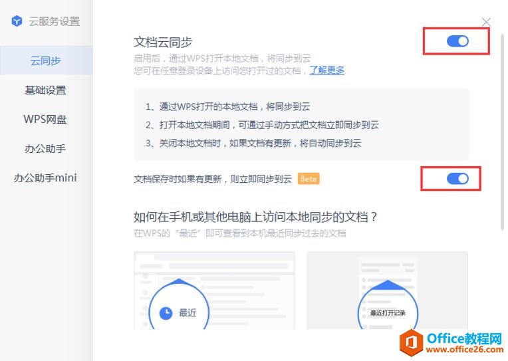The height and width of the screenshot is (361, 508).
Task: Click the orange Beta badge
Action: click(309, 179)
